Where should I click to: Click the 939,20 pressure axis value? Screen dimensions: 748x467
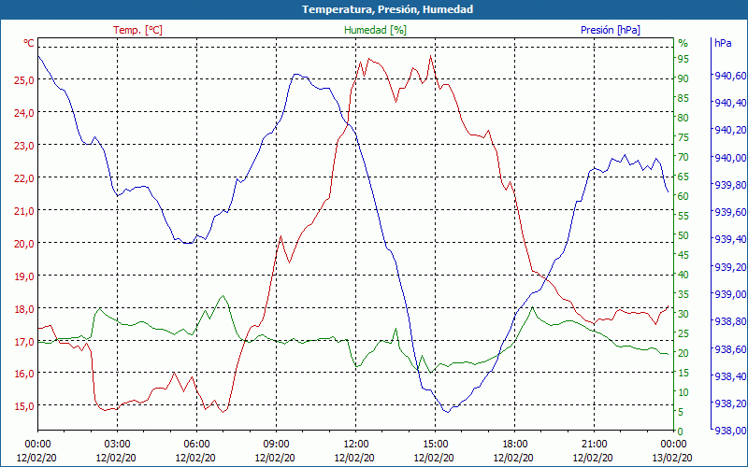click(x=731, y=267)
